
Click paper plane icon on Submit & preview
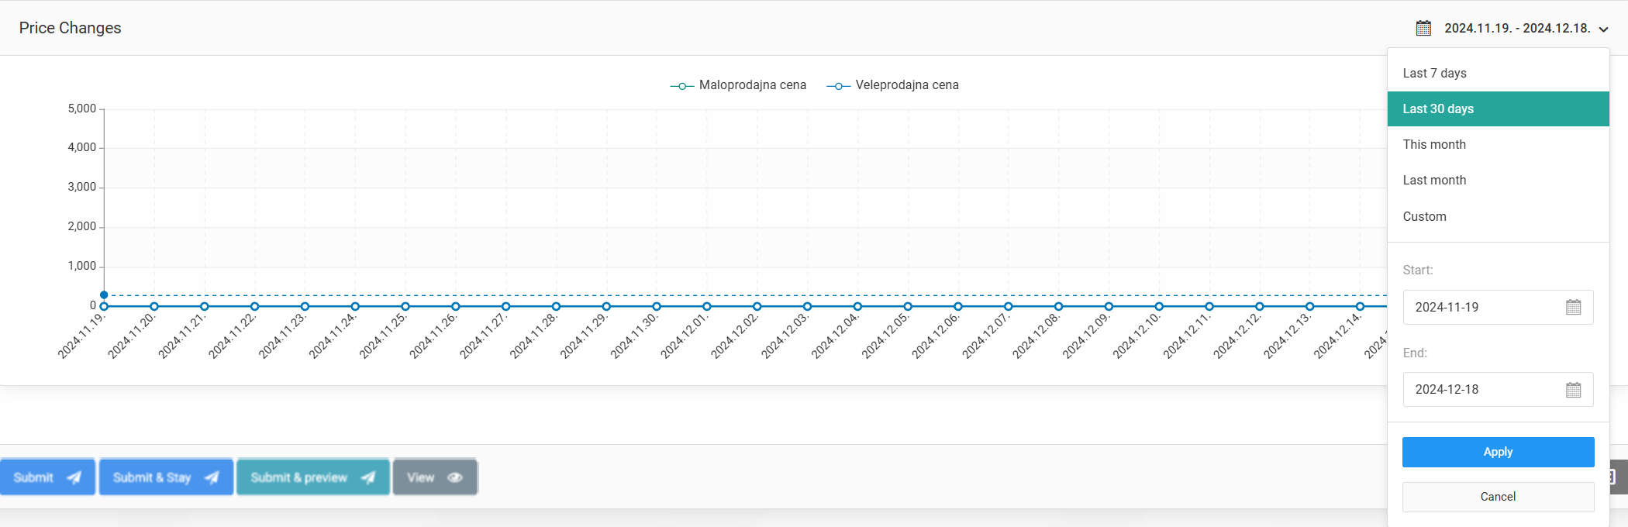click(x=368, y=477)
